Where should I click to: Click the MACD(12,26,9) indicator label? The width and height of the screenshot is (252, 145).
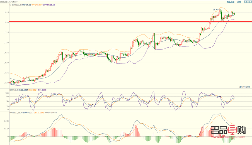point(16,112)
